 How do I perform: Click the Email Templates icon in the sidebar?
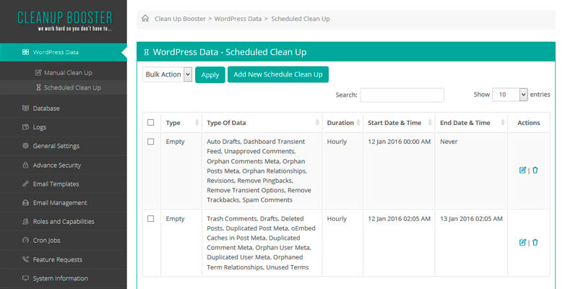[25, 184]
